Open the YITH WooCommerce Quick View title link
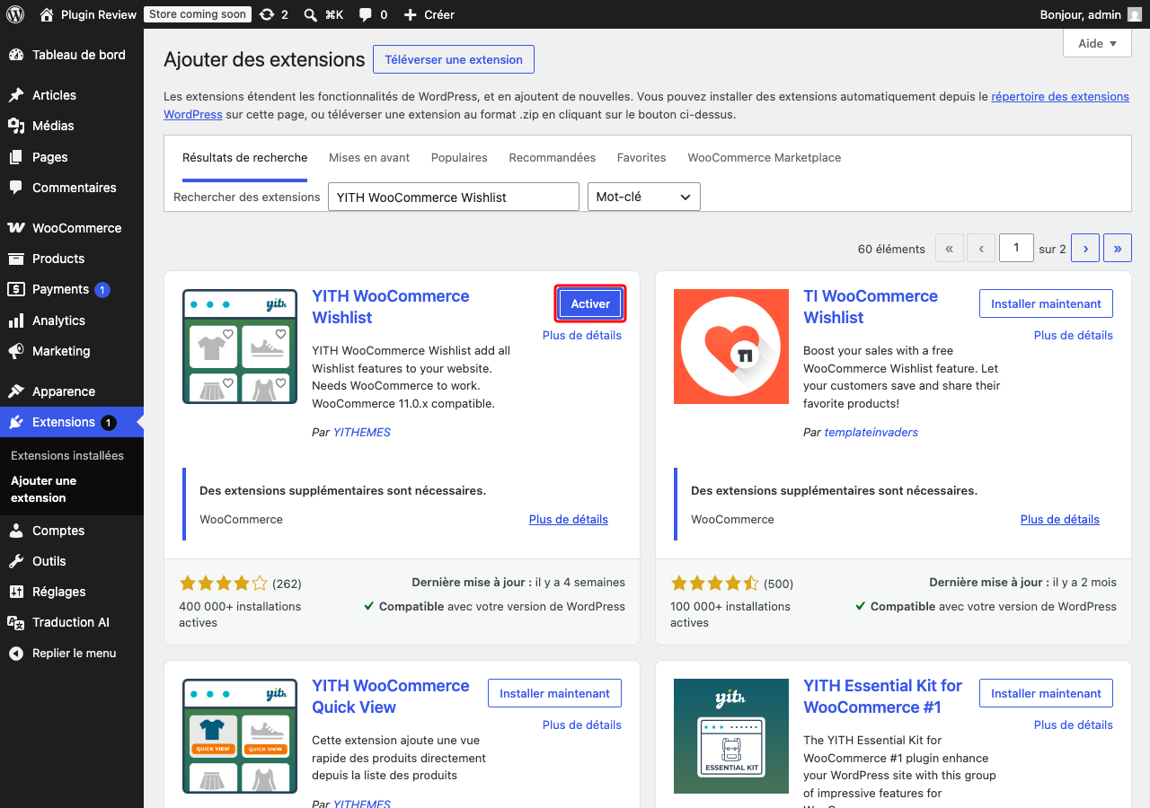Image resolution: width=1150 pixels, height=808 pixels. 391,697
